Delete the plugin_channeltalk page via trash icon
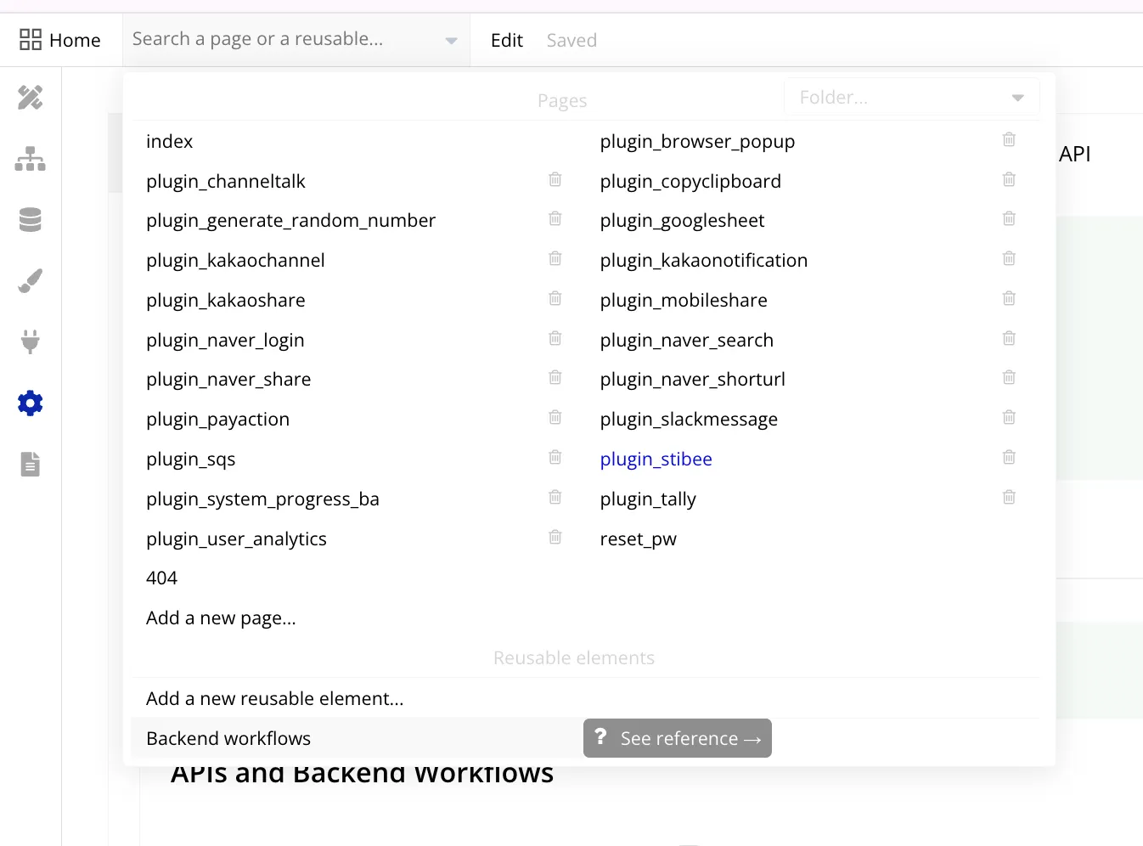Viewport: 1143px width, 846px height. [x=555, y=179]
